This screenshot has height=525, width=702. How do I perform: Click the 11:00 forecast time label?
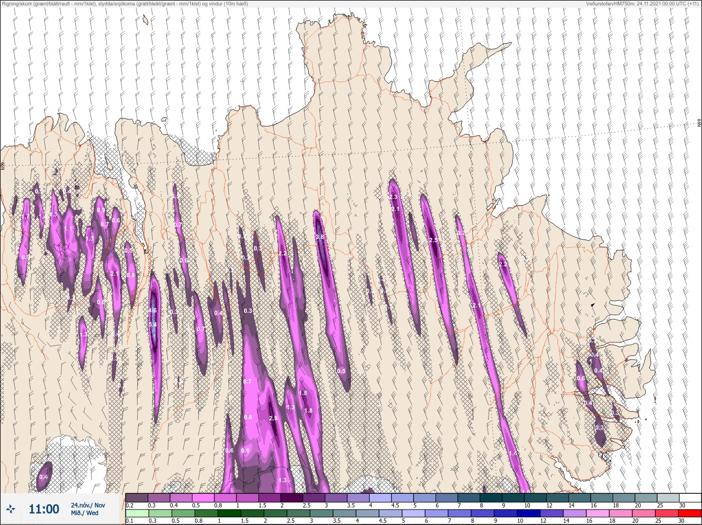(44, 509)
